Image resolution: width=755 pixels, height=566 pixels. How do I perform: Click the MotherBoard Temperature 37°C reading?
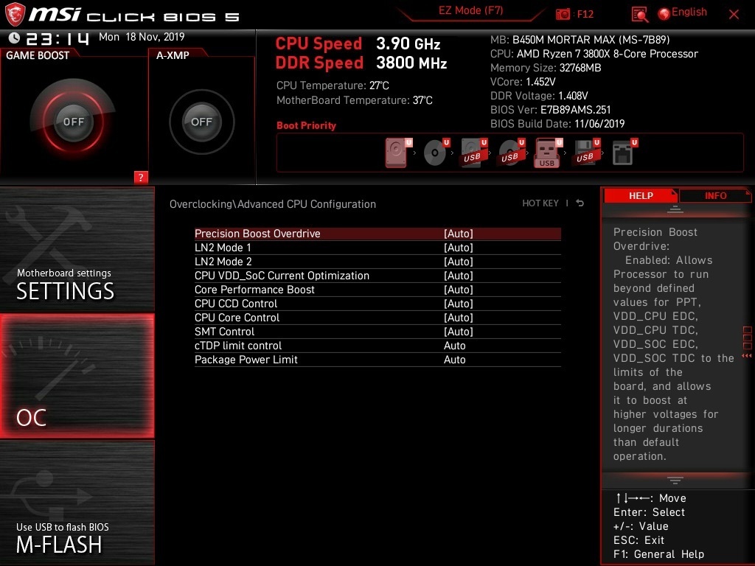[355, 100]
